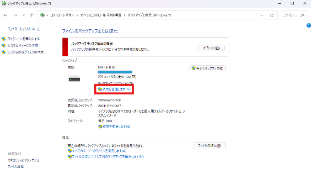311x173 pixels.
Task: Open セキュリティとメンテナンス link
Action: coord(23,160)
